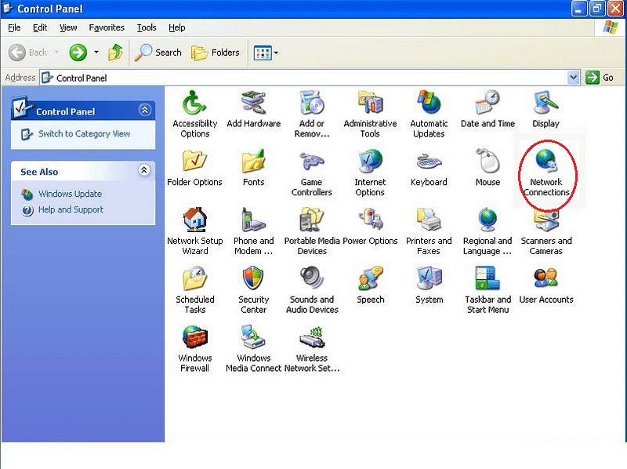Click the Search toolbar button
Viewport: 627px width, 469px height.
[158, 53]
